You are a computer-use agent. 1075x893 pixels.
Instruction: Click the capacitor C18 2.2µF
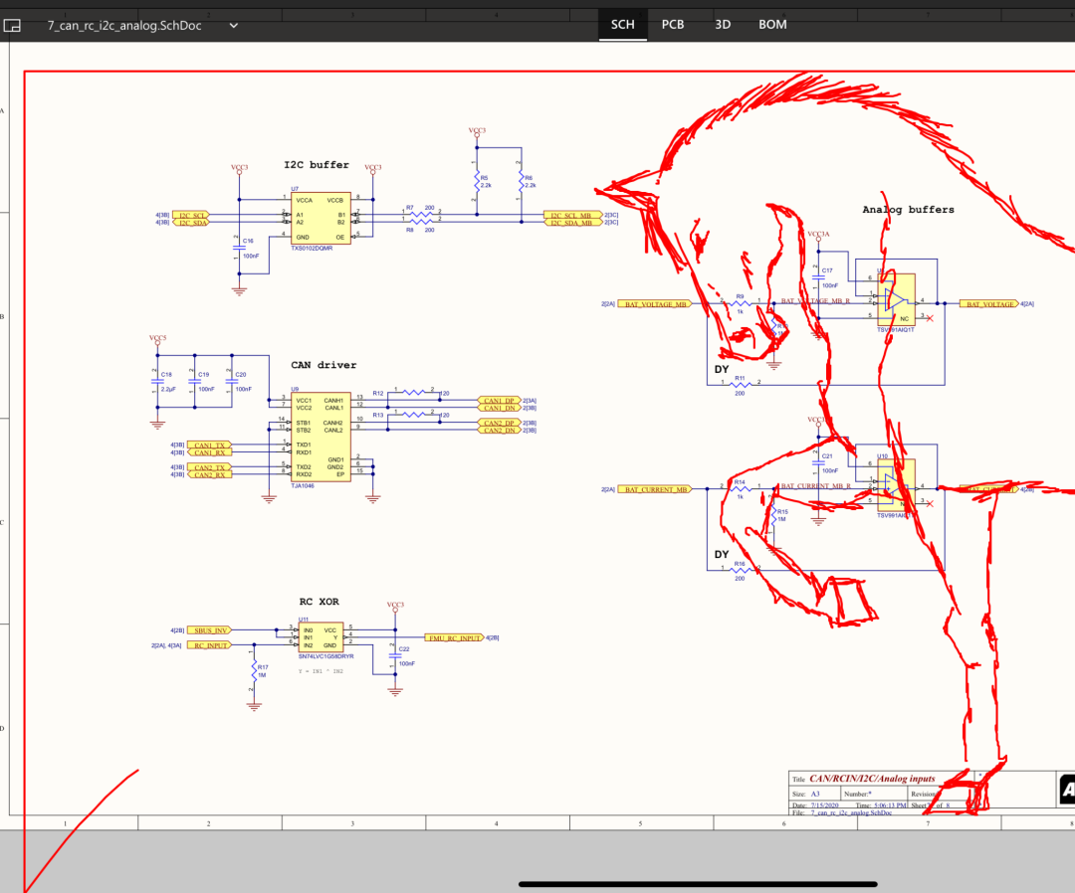[x=158, y=382]
